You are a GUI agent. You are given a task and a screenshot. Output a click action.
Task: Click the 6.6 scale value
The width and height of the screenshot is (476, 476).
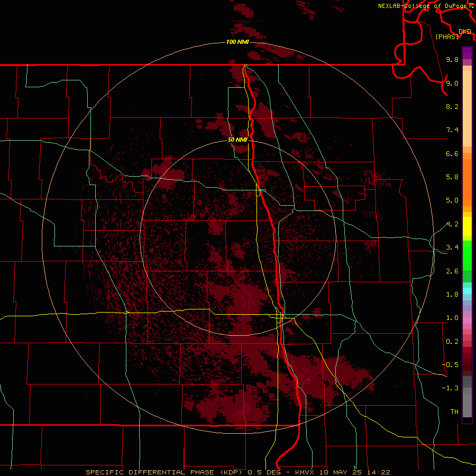click(452, 153)
